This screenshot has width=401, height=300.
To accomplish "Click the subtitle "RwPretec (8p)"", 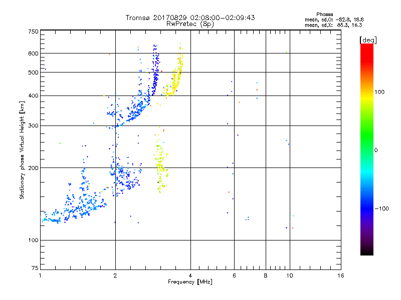I will click(190, 24).
